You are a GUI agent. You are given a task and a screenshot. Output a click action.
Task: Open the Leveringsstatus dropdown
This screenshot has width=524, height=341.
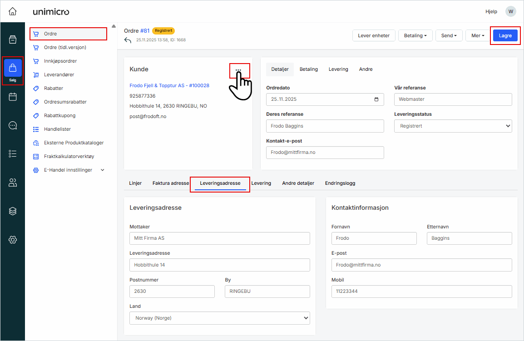pos(453,126)
